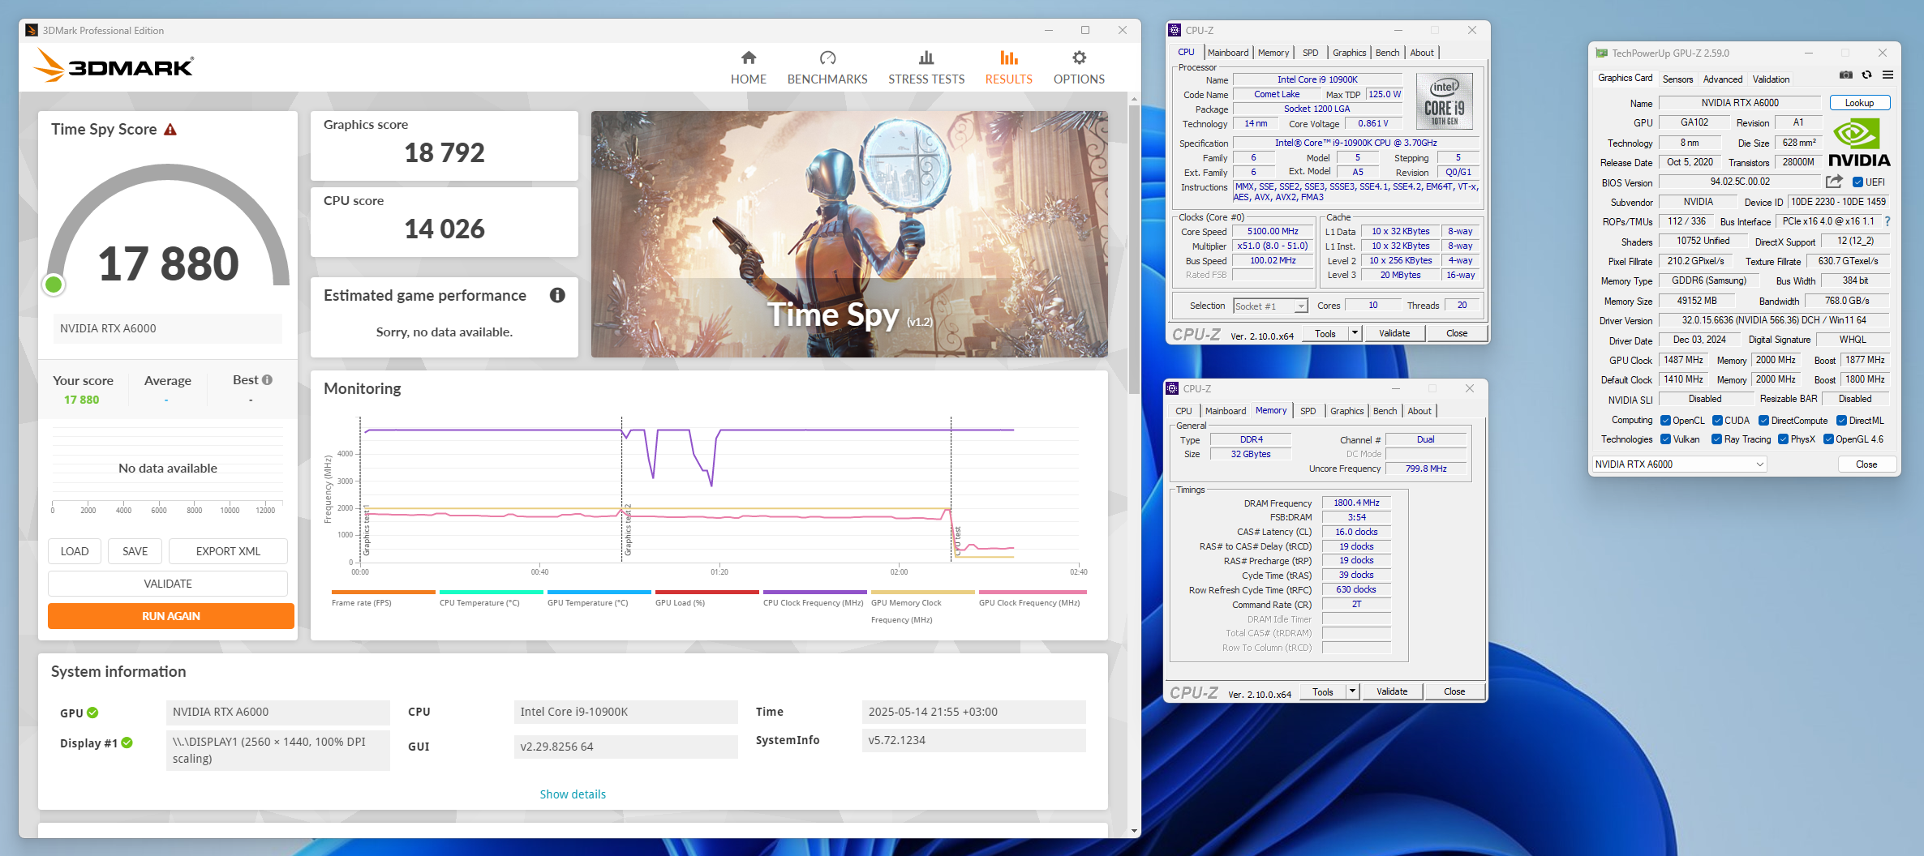Switch to the RESULTS tab in 3DMark
Image resolution: width=1924 pixels, height=856 pixels.
click(x=1008, y=68)
